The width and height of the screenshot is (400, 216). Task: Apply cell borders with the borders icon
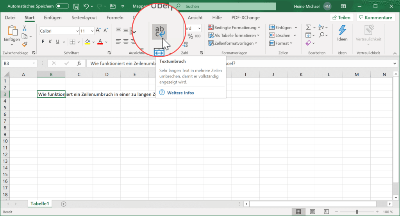click(72, 42)
